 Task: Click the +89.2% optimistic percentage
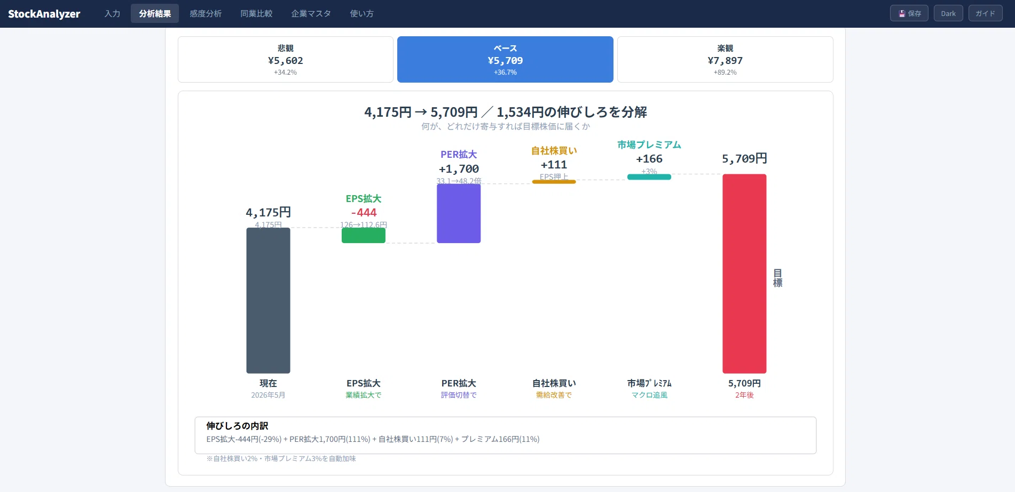pyautogui.click(x=725, y=72)
